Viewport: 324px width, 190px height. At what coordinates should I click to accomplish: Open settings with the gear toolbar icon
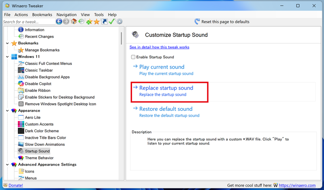pyautogui.click(x=119, y=22)
